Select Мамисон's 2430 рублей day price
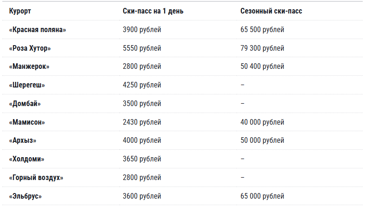Image resolution: width=366 pixels, height=207 pixels. pos(142,122)
